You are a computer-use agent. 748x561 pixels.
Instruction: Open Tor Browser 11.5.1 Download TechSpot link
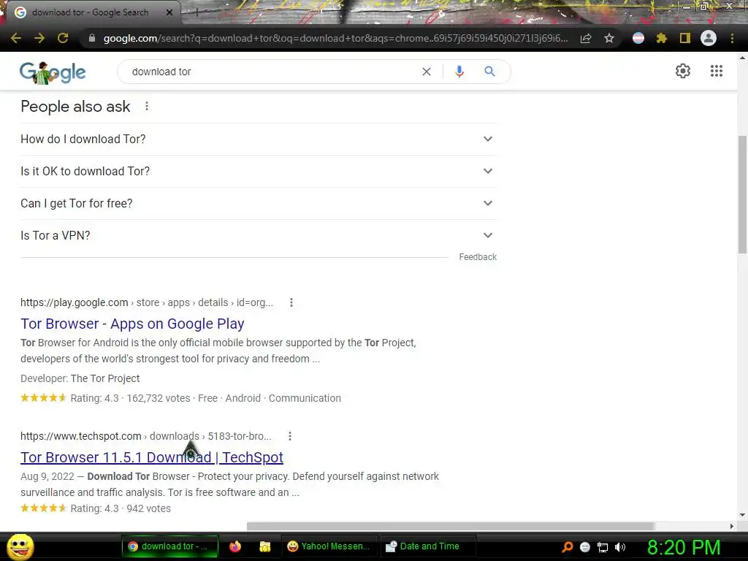(x=152, y=457)
